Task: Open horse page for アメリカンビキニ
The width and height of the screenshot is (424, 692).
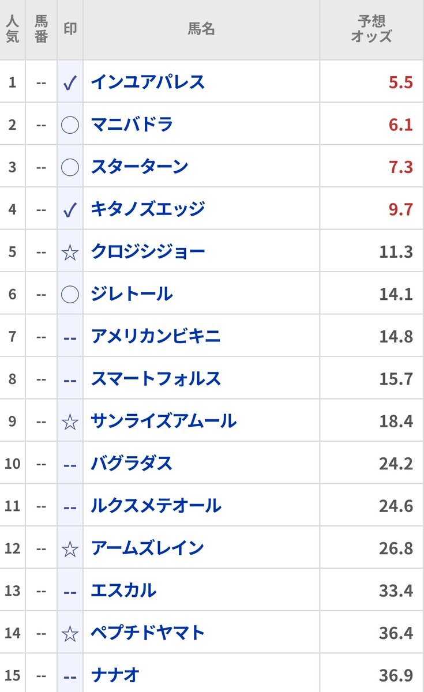Action: coord(156,336)
